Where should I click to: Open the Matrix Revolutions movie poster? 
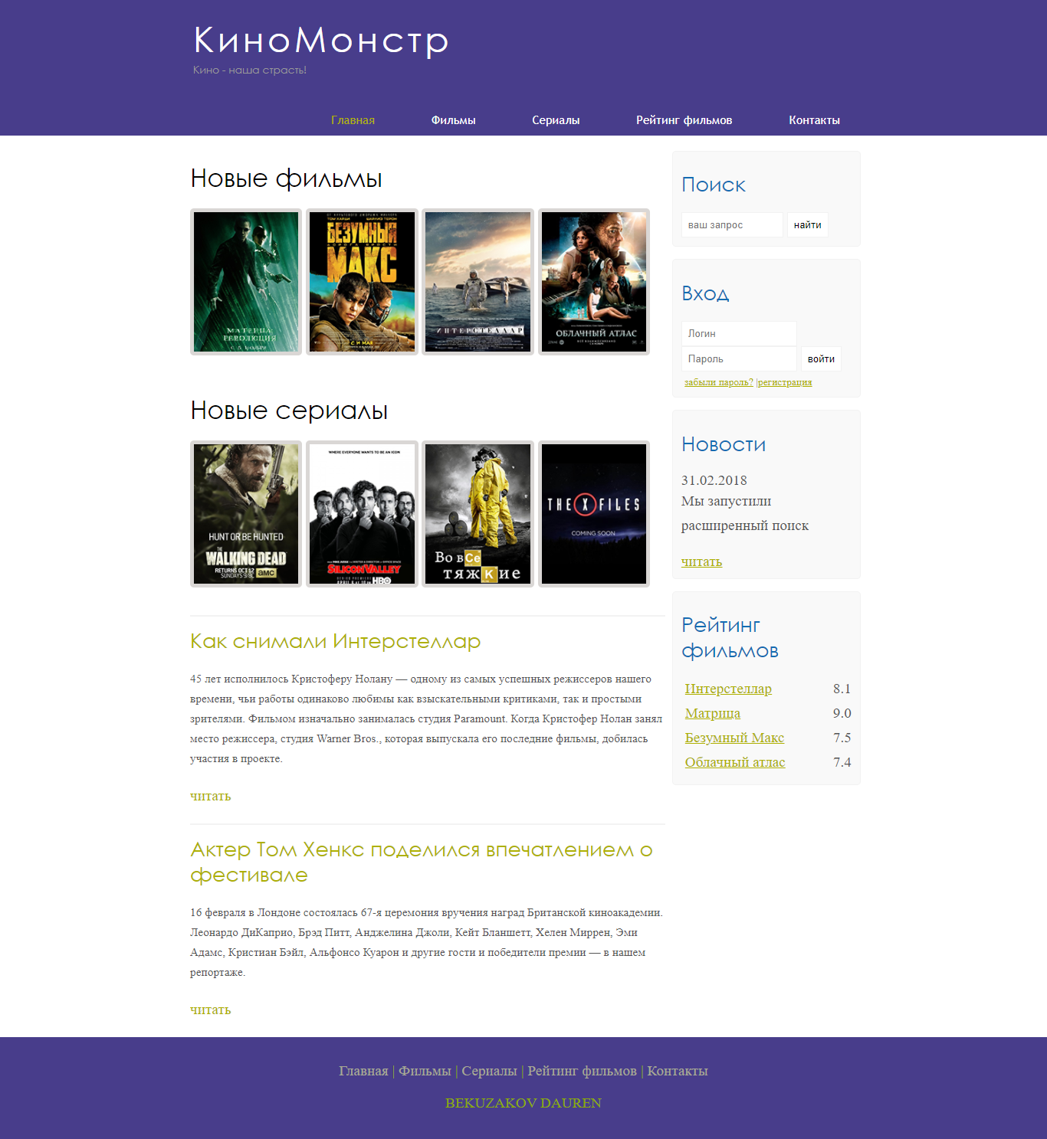(246, 282)
